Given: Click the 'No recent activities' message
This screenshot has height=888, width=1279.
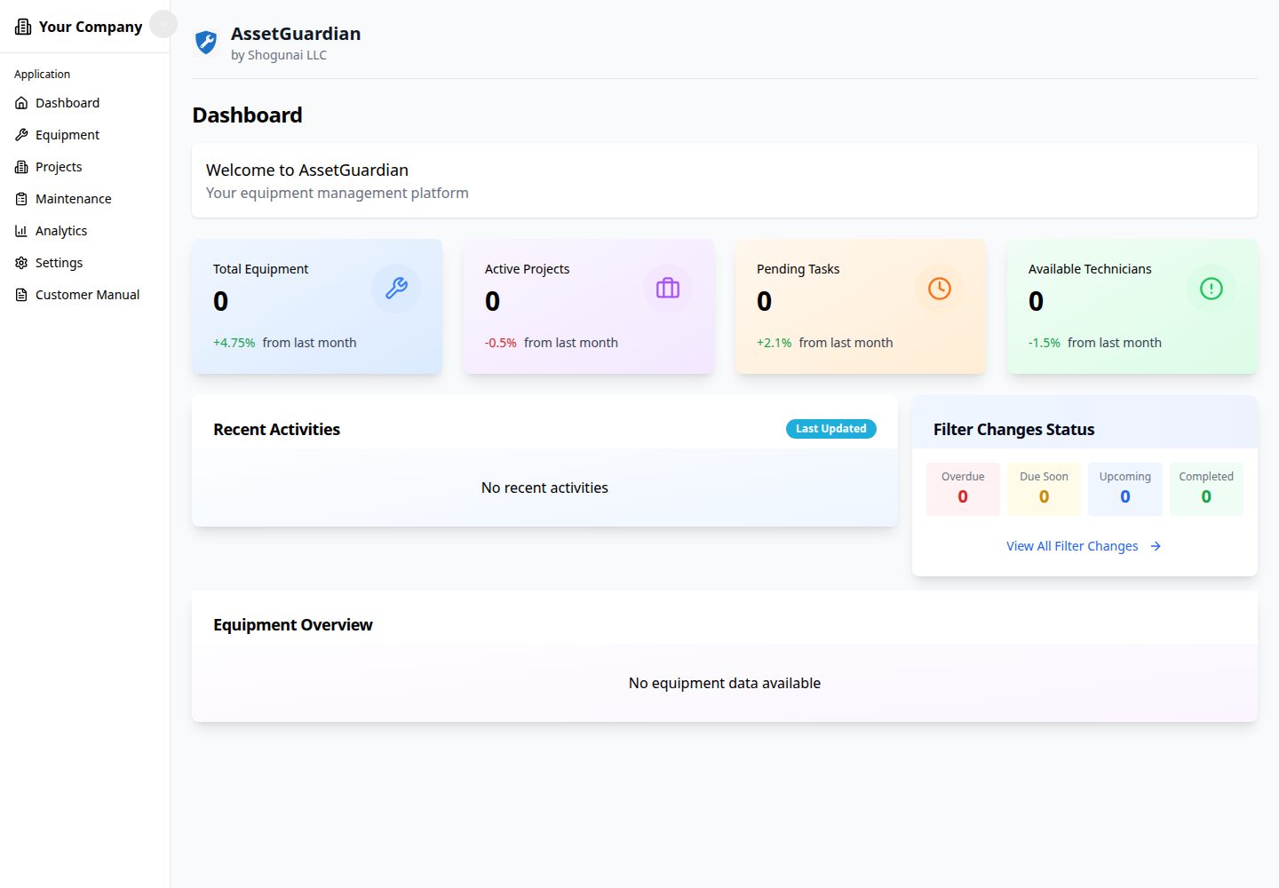Looking at the screenshot, I should 544,488.
